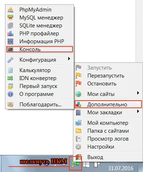Image resolution: width=143 pixels, height=172 pixels.
Task: Choose Выход to quit Open Server
Action: point(108,157)
